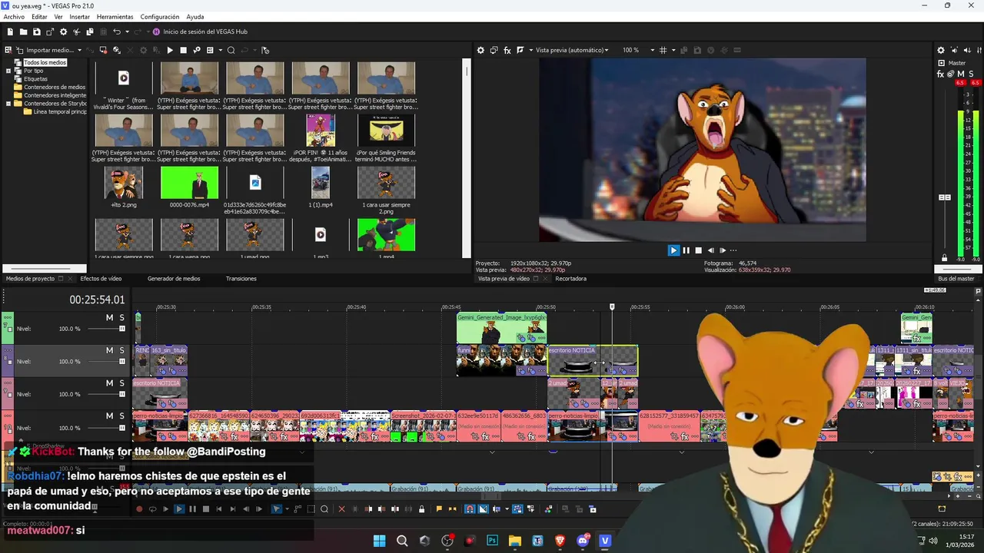Screen dimensions: 984x553
Task: Switch to Transiciones tab
Action: pos(241,279)
